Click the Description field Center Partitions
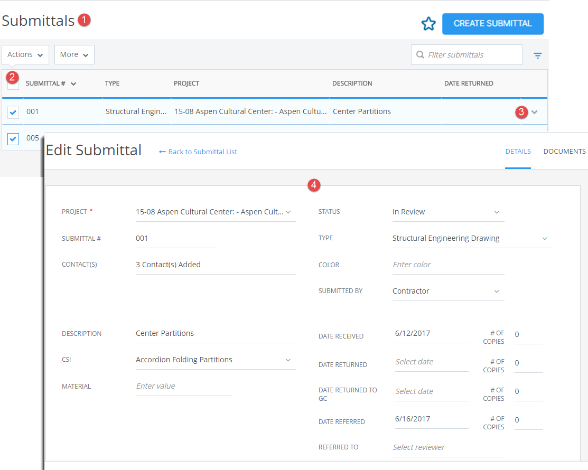Viewport: 588px width, 470px height. pos(216,334)
